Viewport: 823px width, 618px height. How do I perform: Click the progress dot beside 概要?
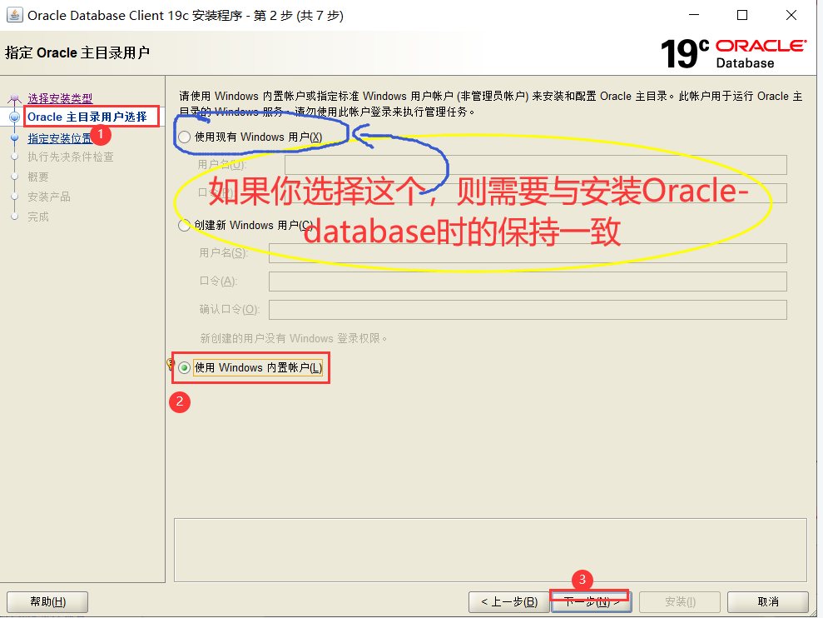[14, 176]
